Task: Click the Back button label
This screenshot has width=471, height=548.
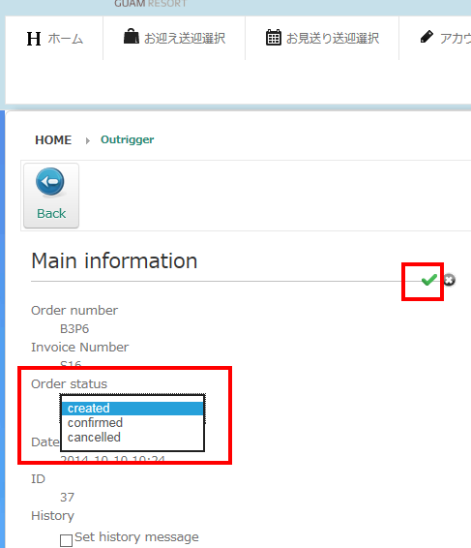Action: tap(51, 213)
